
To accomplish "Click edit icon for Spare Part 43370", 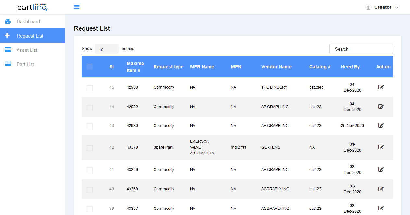I will coord(381,147).
